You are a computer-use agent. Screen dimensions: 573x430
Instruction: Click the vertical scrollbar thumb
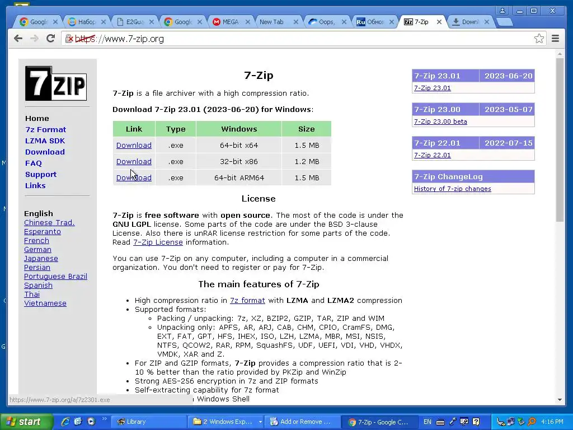coord(560,139)
